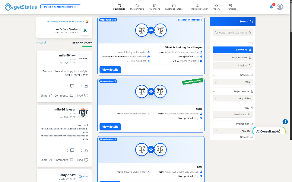Image resolution: width=292 pixels, height=182 pixels.
Task: Collapse the city filter section
Action: 214,108
